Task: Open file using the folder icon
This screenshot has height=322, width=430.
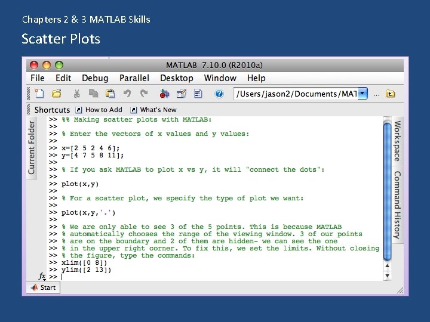Action: (57, 94)
